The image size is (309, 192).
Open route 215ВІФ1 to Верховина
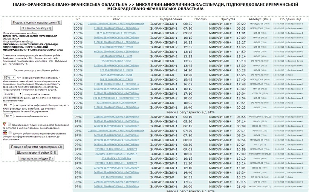click(116, 42)
